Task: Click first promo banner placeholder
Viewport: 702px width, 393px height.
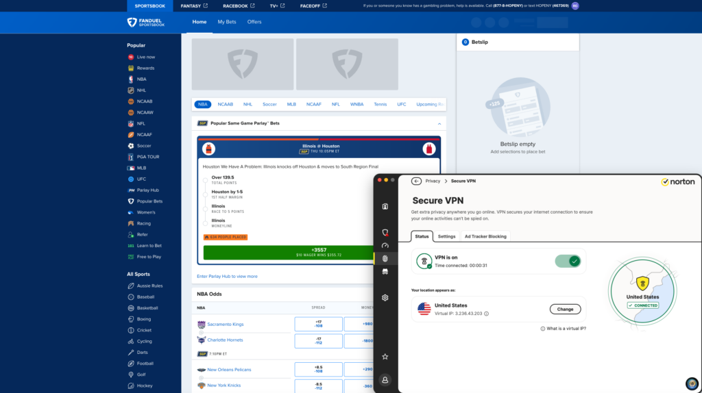Action: (243, 64)
